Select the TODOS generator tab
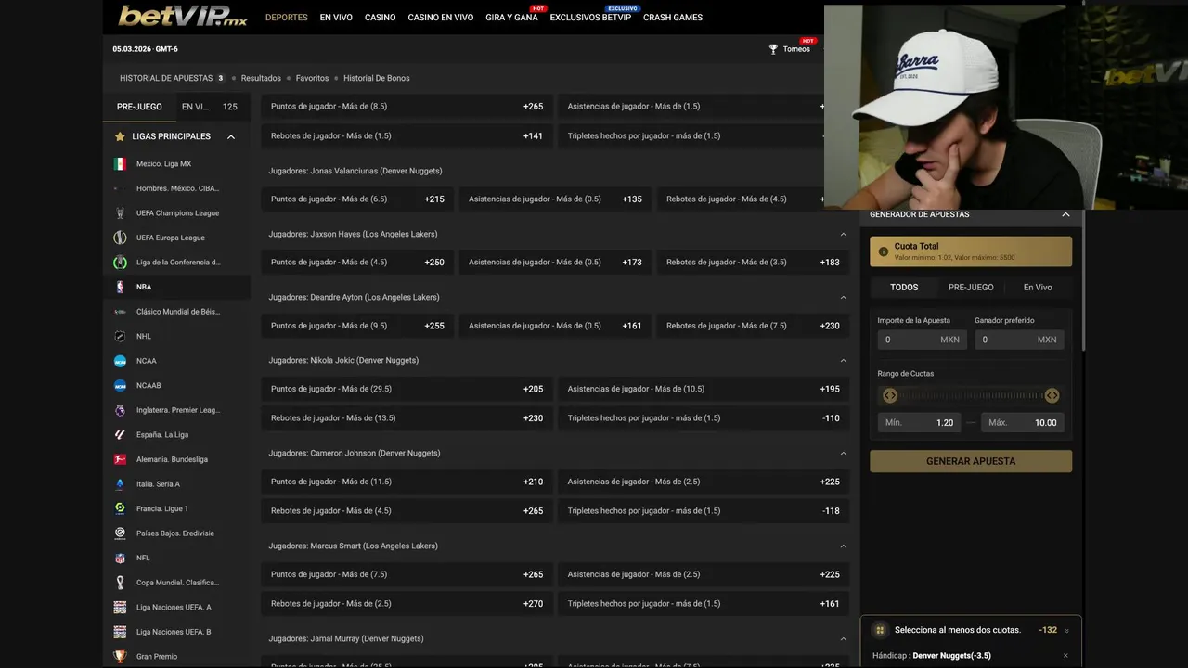This screenshot has width=1188, height=668. tap(904, 288)
